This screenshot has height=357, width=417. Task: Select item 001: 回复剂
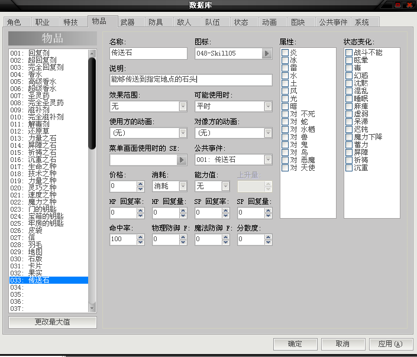click(x=49, y=53)
